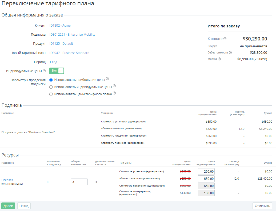Click the Отменить button
Viewport: 276px width, 211px height.
pos(262,206)
